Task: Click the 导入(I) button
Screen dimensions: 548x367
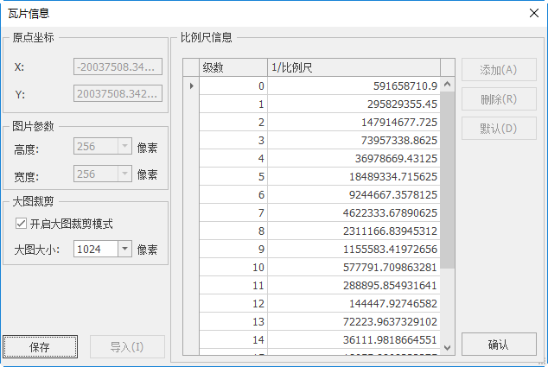Action: coord(126,347)
